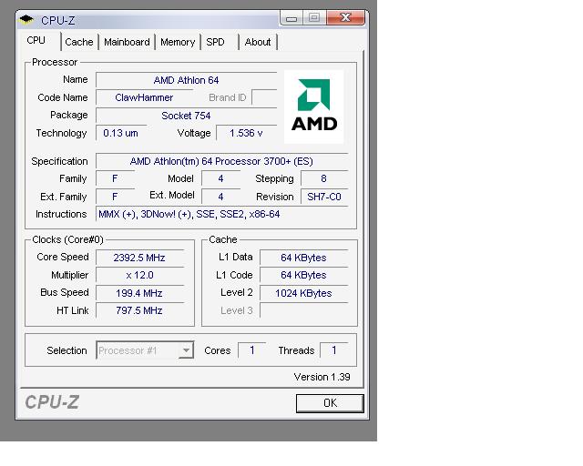Click the Ext. Family value field
The width and height of the screenshot is (583, 466).
(x=115, y=197)
